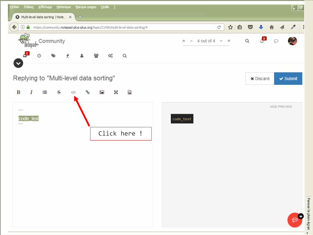313x235 pixels.
Task: Open downloads blue arrow icon
Action: point(261,27)
